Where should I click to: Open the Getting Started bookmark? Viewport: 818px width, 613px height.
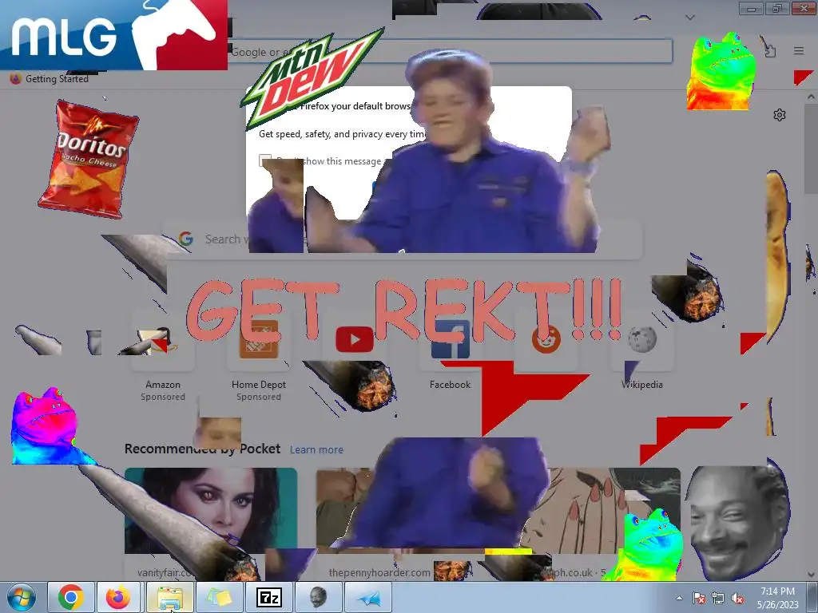[x=50, y=79]
